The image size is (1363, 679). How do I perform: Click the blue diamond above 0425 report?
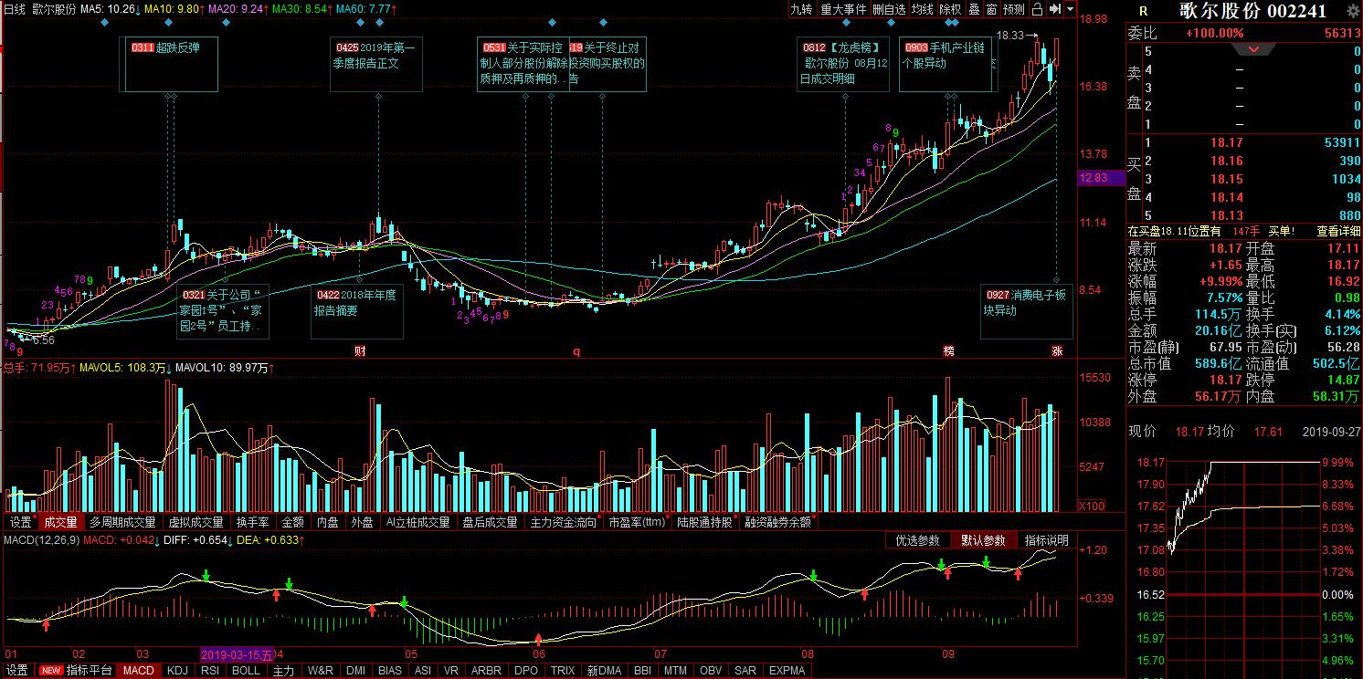(x=378, y=22)
